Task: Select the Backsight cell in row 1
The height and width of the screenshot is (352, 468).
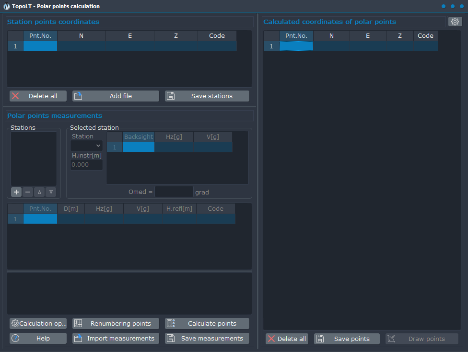Action: [139, 147]
